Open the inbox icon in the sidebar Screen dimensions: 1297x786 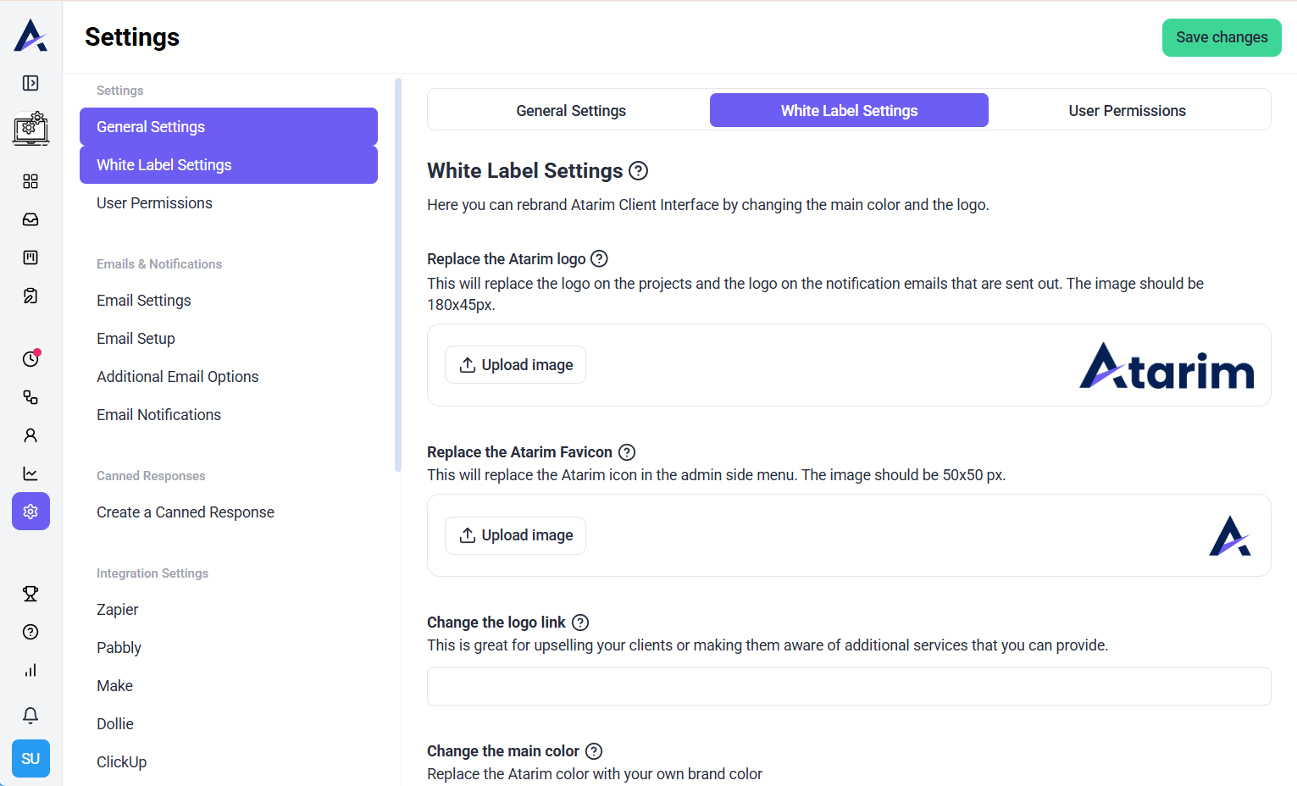click(30, 219)
